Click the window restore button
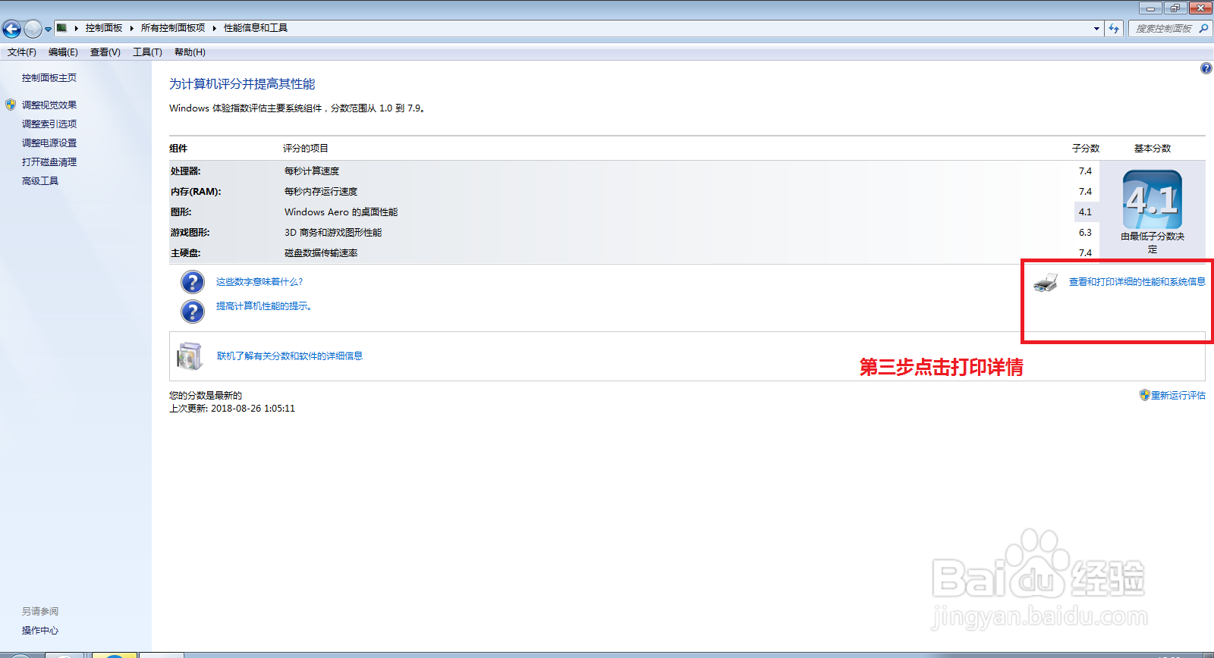This screenshot has width=1214, height=658. tap(1175, 8)
